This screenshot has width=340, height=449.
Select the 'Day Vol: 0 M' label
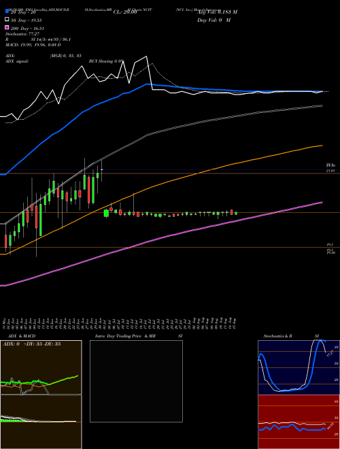click(214, 20)
